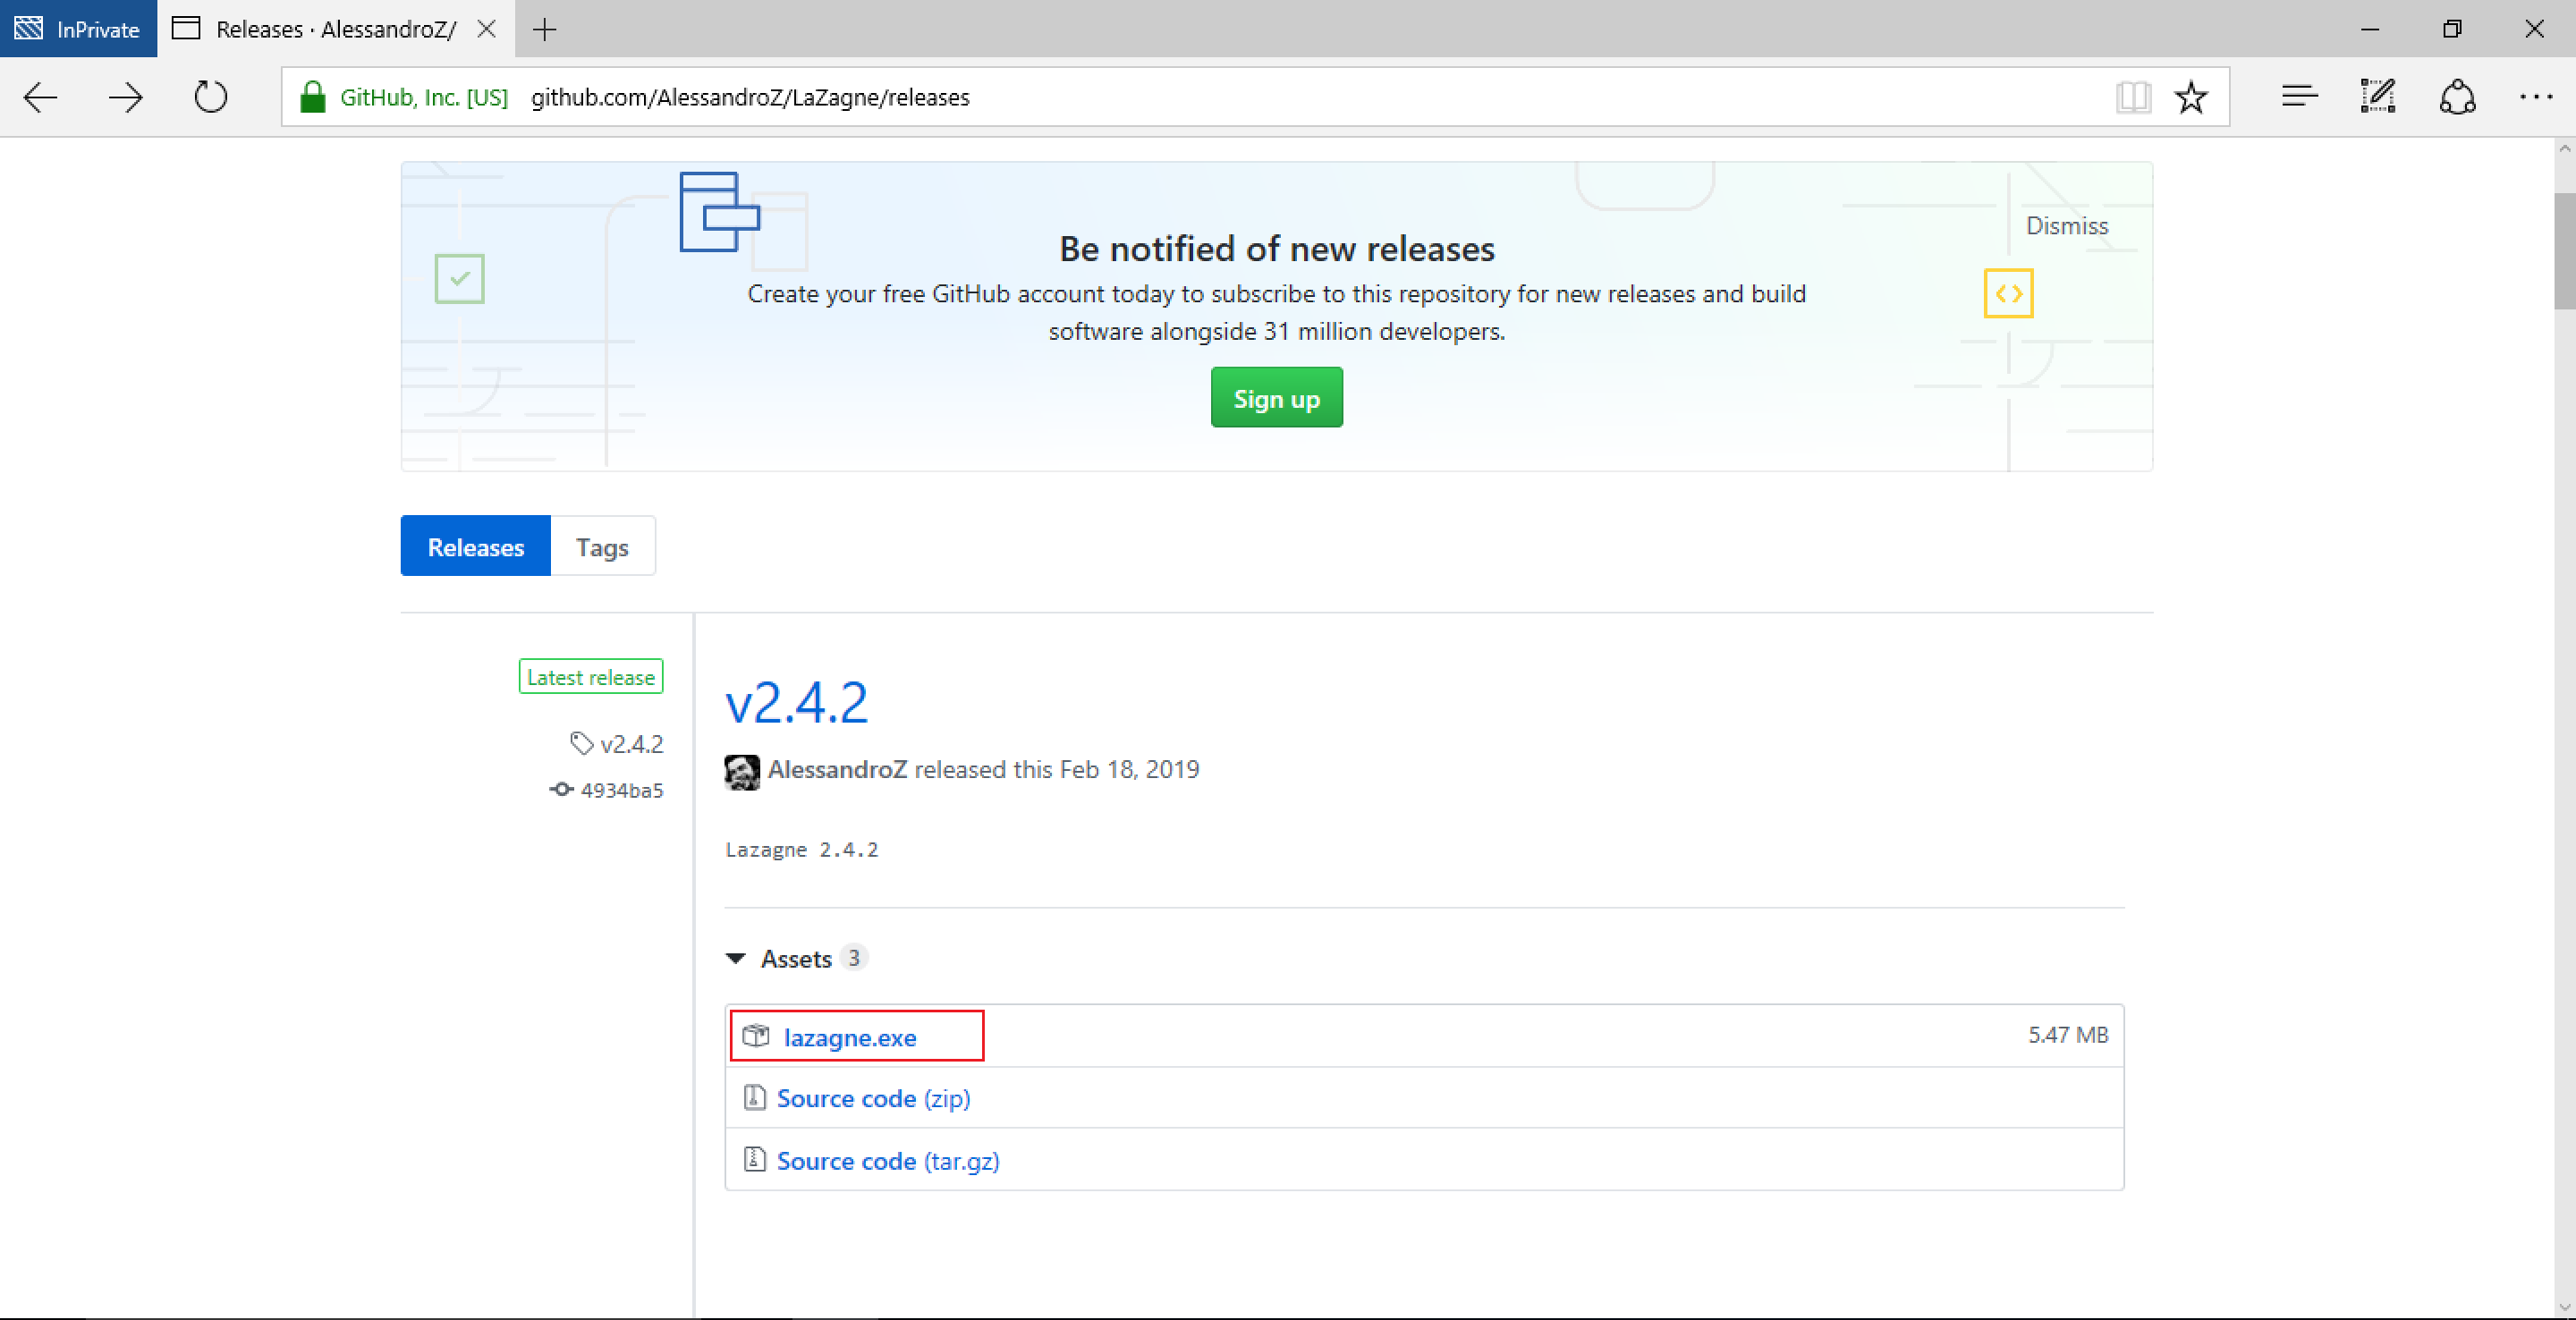Click the InPrivate indicator
Screen dimensions: 2576x1320
coord(78,29)
